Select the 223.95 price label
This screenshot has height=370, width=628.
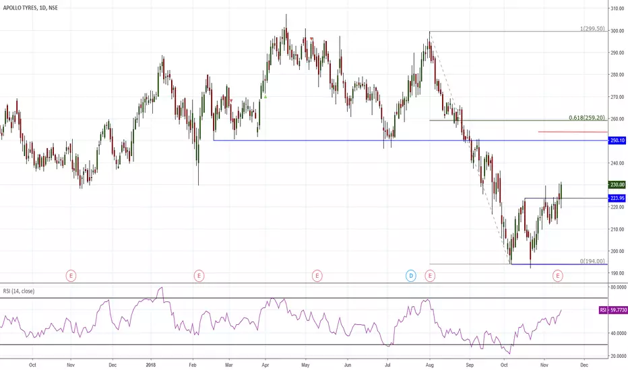617,198
